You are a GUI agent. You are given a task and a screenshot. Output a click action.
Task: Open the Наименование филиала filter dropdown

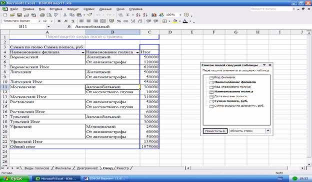(83, 52)
